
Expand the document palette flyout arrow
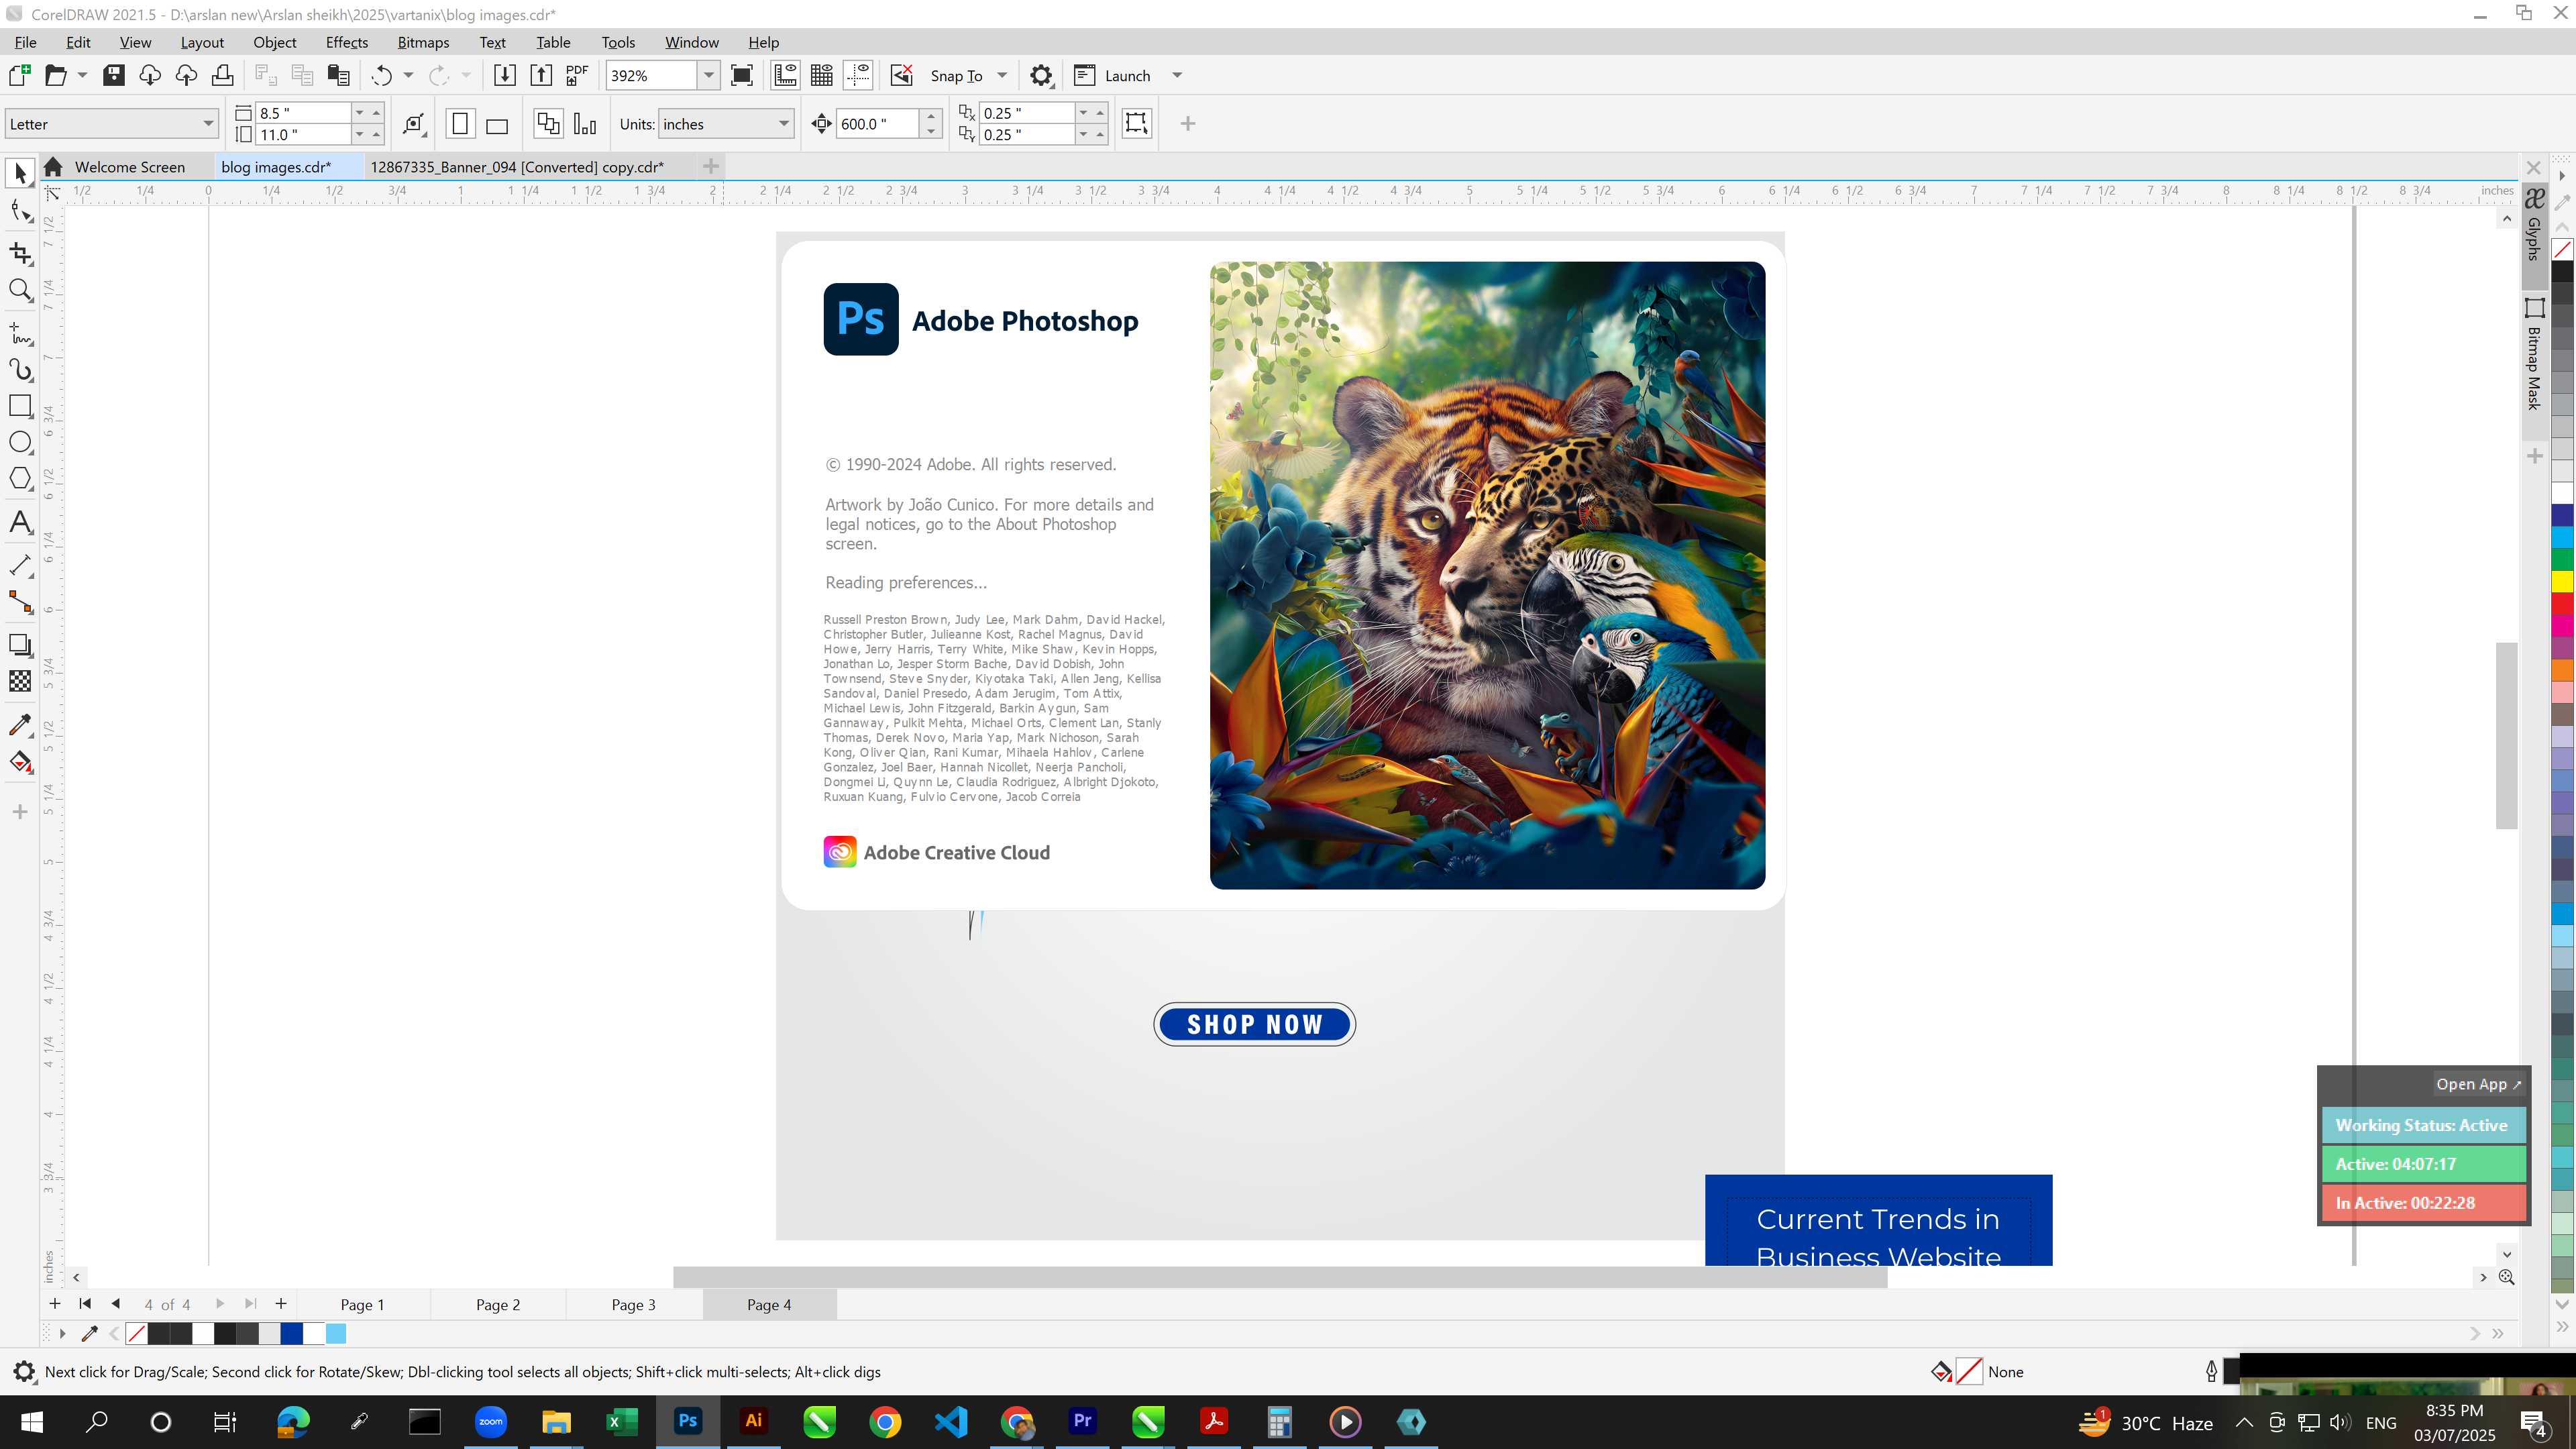click(x=62, y=1333)
